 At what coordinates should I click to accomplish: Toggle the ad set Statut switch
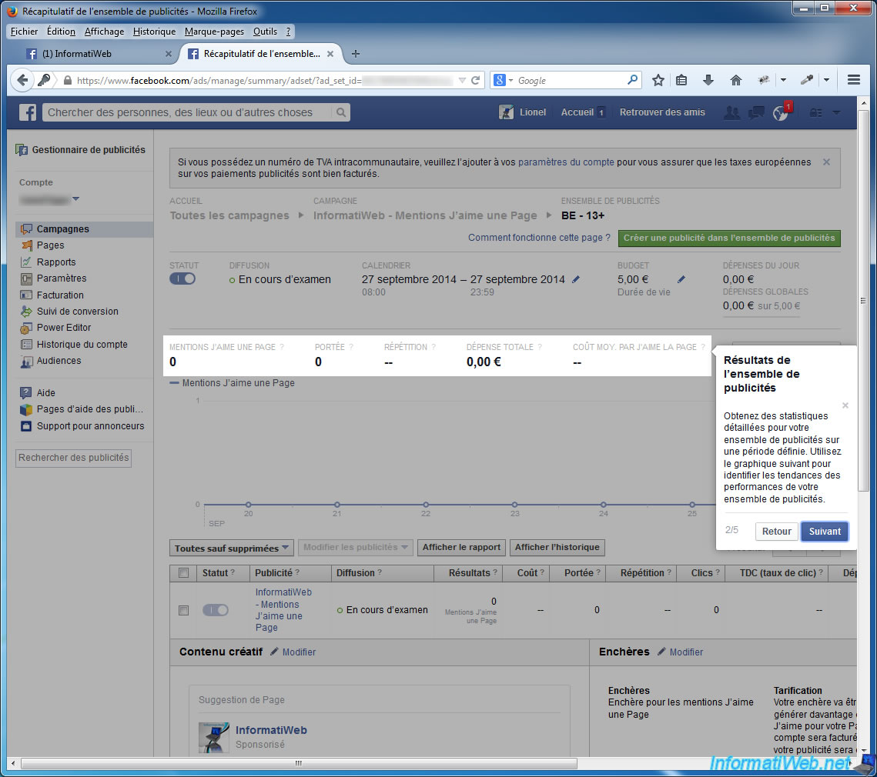(x=182, y=278)
